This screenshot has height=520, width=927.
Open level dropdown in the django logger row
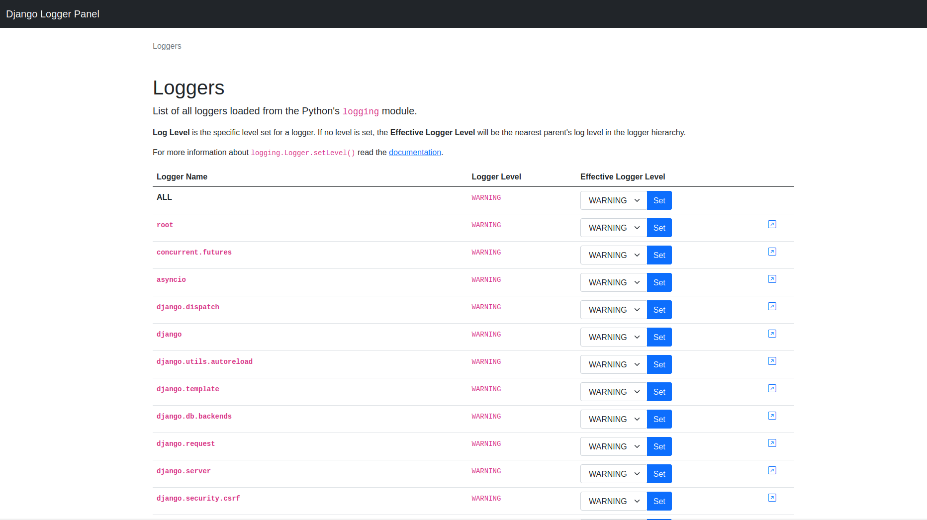[614, 337]
